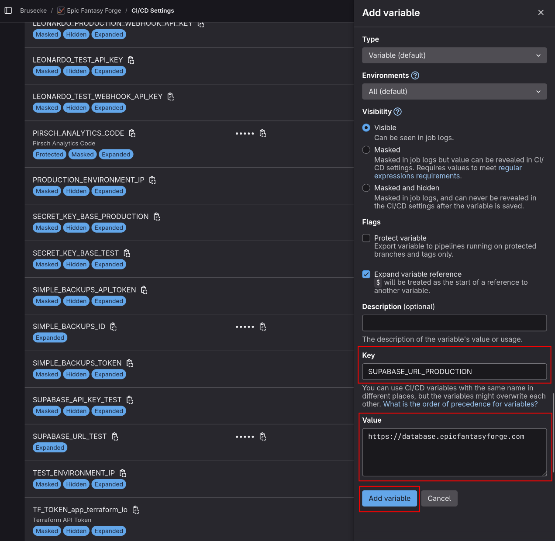This screenshot has height=541, width=555.
Task: Click the Add variable button
Action: [x=389, y=498]
